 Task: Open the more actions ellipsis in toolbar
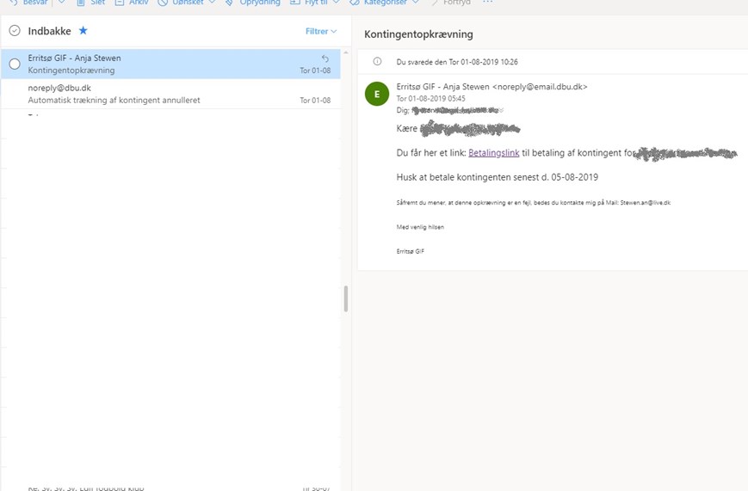[x=487, y=3]
